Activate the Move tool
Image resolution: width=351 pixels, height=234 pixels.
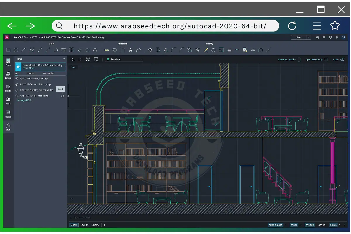pos(150,50)
